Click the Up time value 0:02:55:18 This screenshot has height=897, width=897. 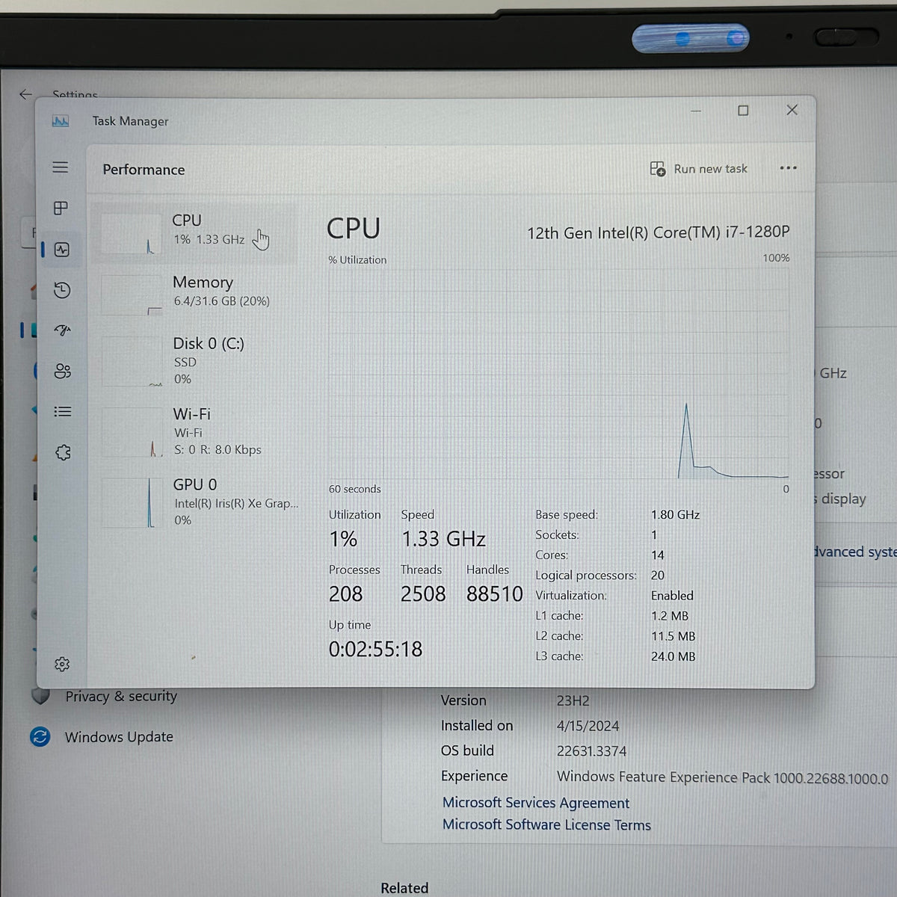tap(375, 649)
